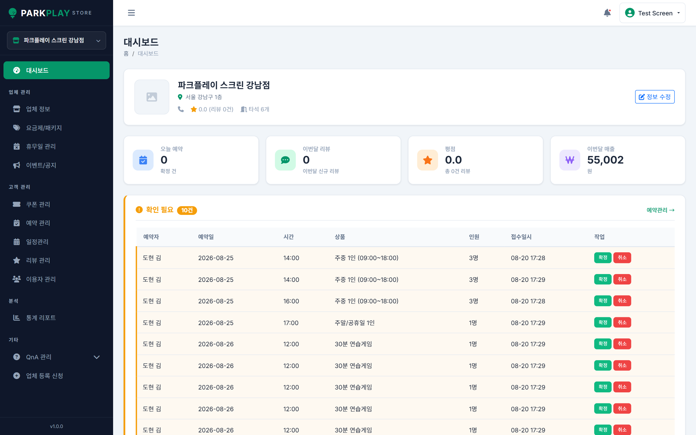This screenshot has height=435, width=696.
Task: Click the store phone icon
Action: click(x=181, y=109)
